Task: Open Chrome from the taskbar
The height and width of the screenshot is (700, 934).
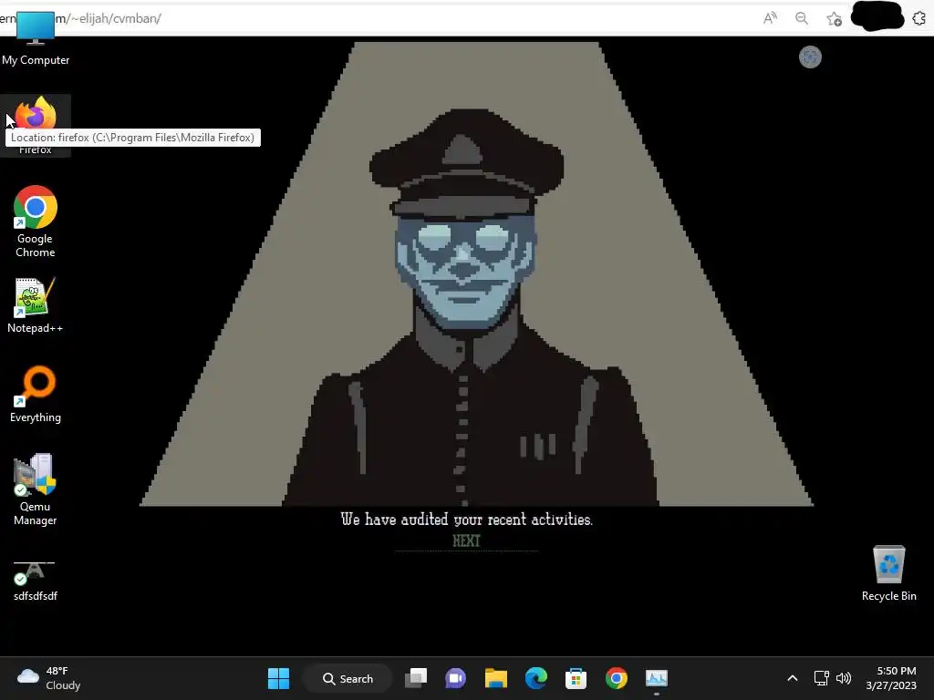Action: (x=617, y=678)
